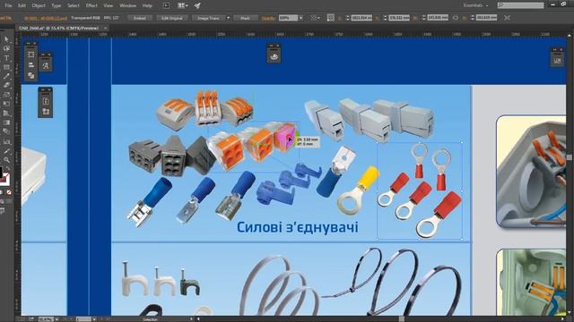Click the X position value field
Image resolution: width=574 pixels, height=322 pixels.
pos(361,18)
